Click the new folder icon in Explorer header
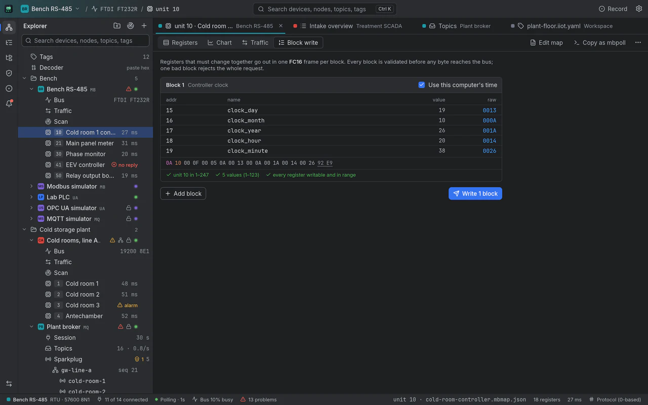The image size is (648, 405). coord(117,26)
